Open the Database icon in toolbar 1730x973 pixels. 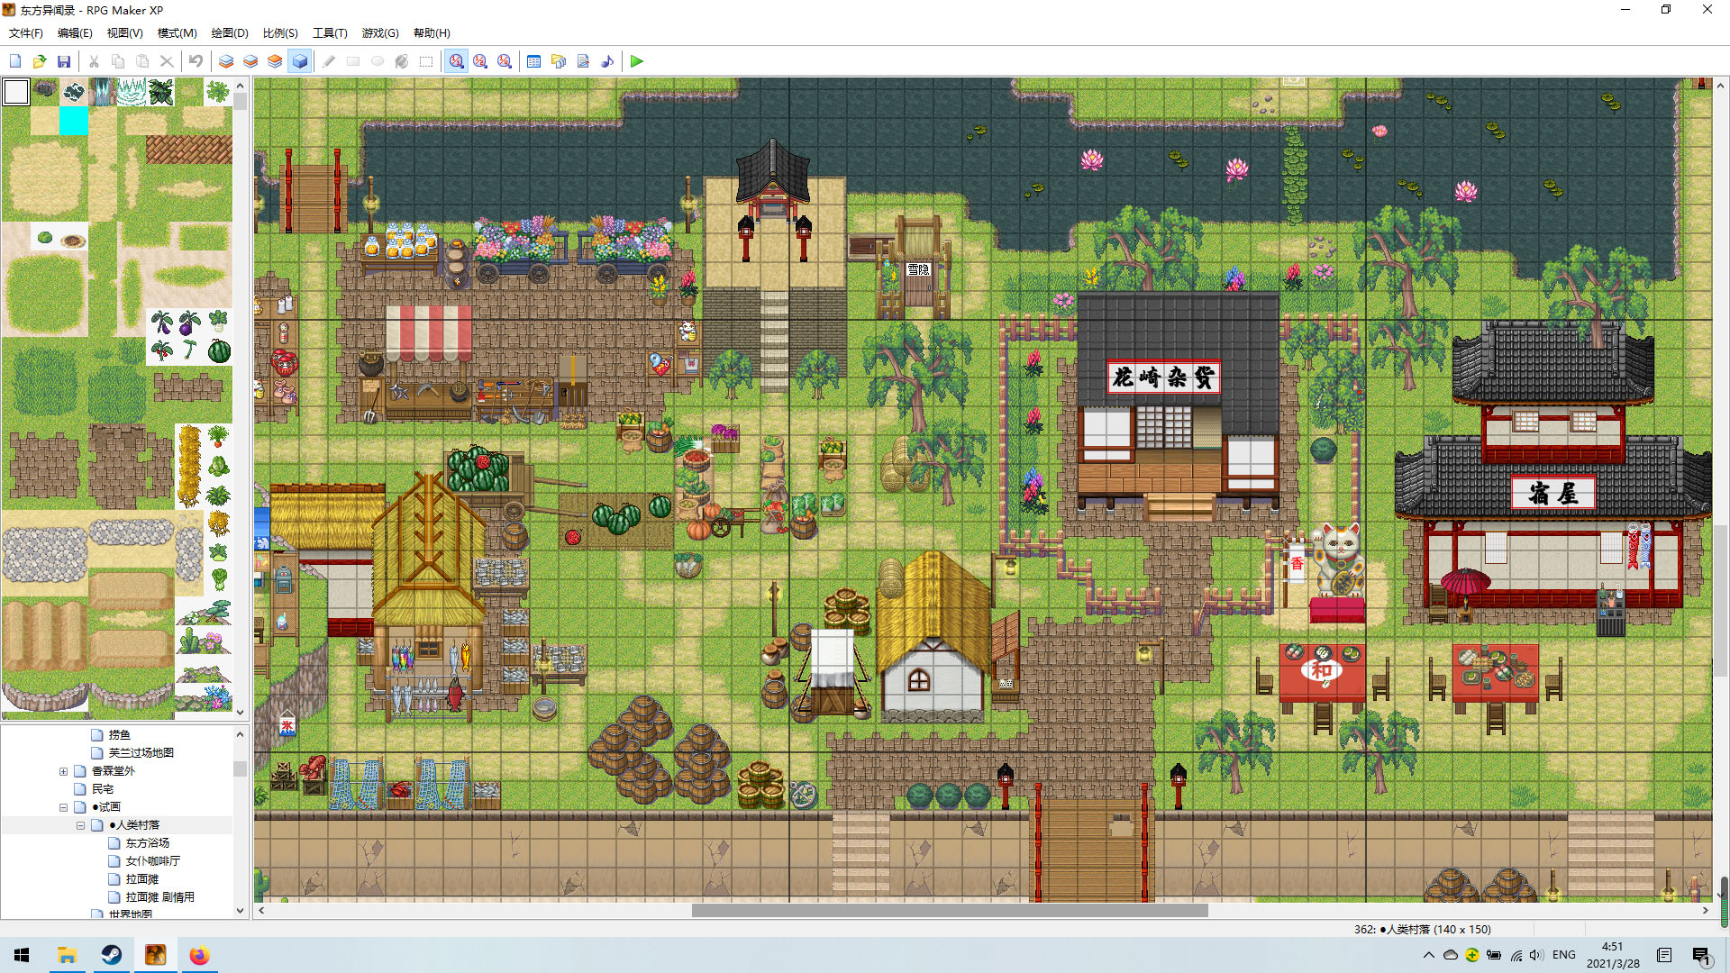(534, 61)
